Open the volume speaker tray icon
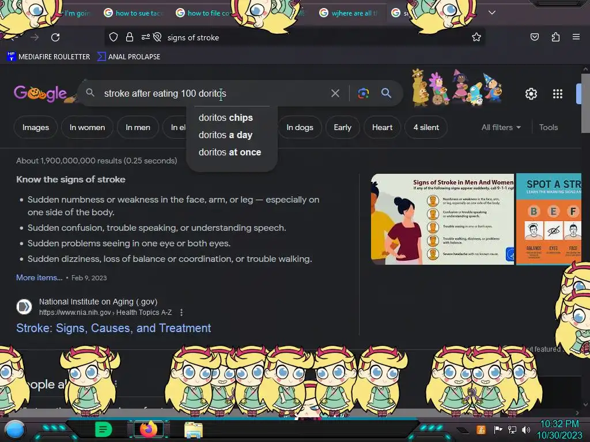The image size is (590, 442). tap(526, 429)
